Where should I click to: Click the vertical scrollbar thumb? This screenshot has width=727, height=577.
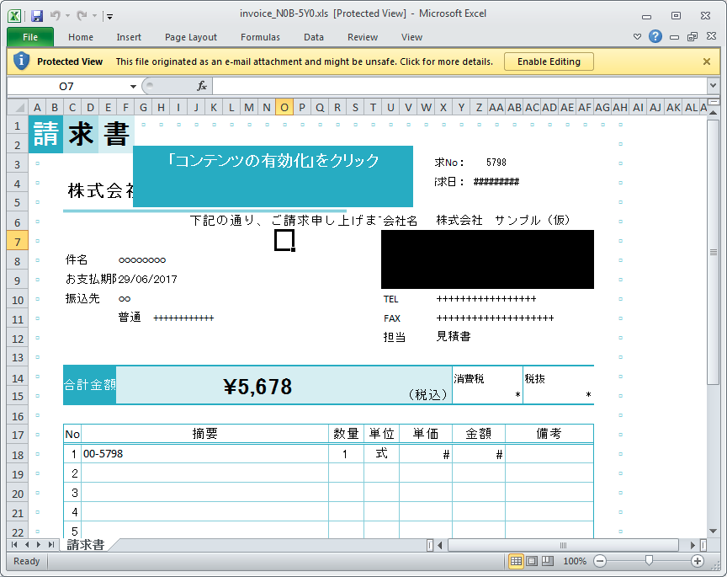[713, 252]
